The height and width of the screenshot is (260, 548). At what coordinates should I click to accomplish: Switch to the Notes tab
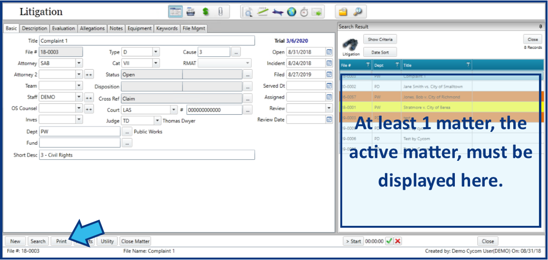[116, 28]
